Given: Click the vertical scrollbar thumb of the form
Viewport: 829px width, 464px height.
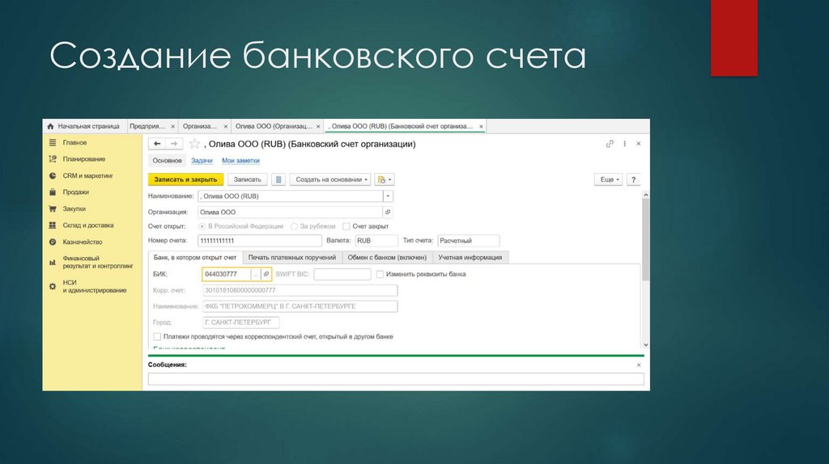Looking at the screenshot, I should [645, 239].
